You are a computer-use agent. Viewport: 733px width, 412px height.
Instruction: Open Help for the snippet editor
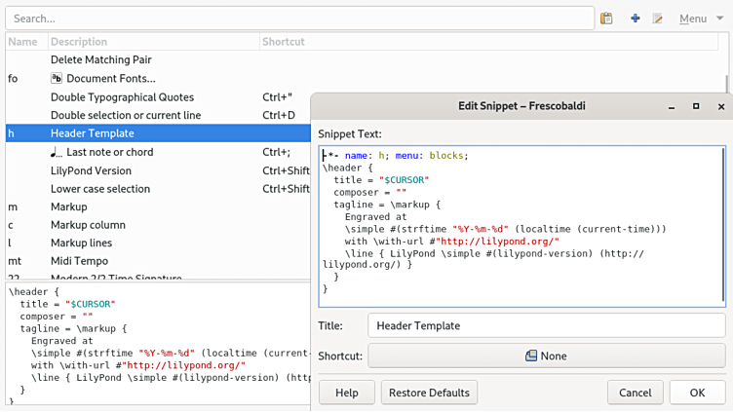pos(346,393)
